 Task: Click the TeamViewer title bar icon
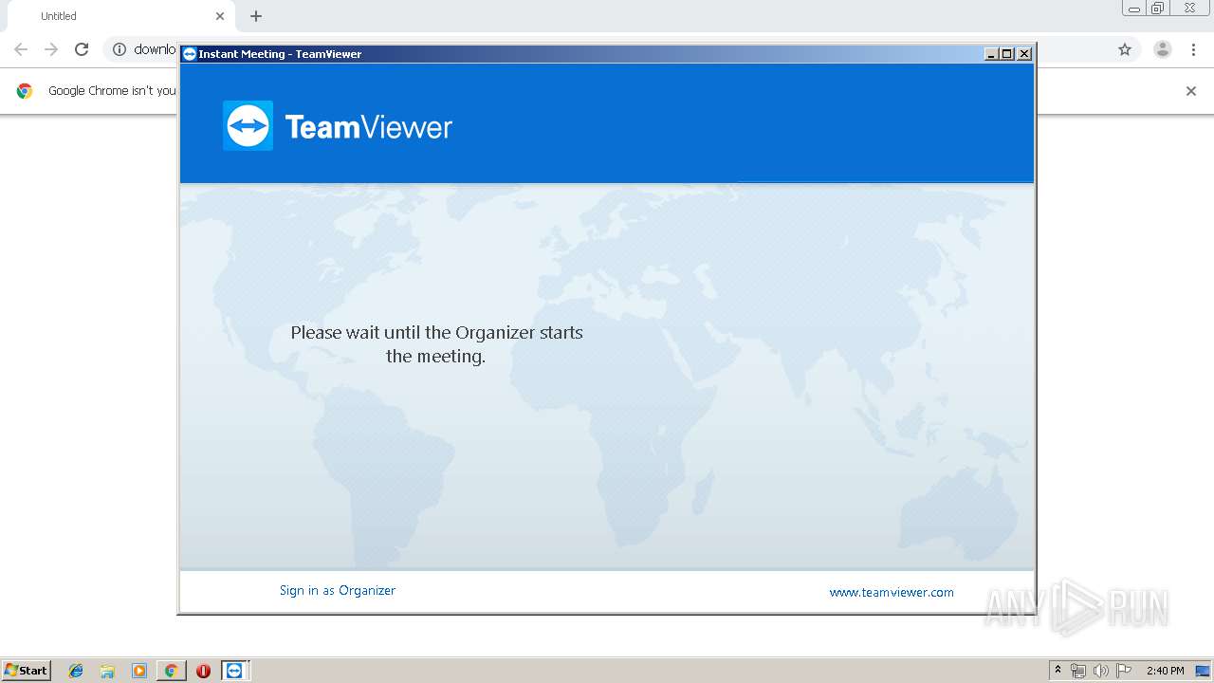[189, 54]
